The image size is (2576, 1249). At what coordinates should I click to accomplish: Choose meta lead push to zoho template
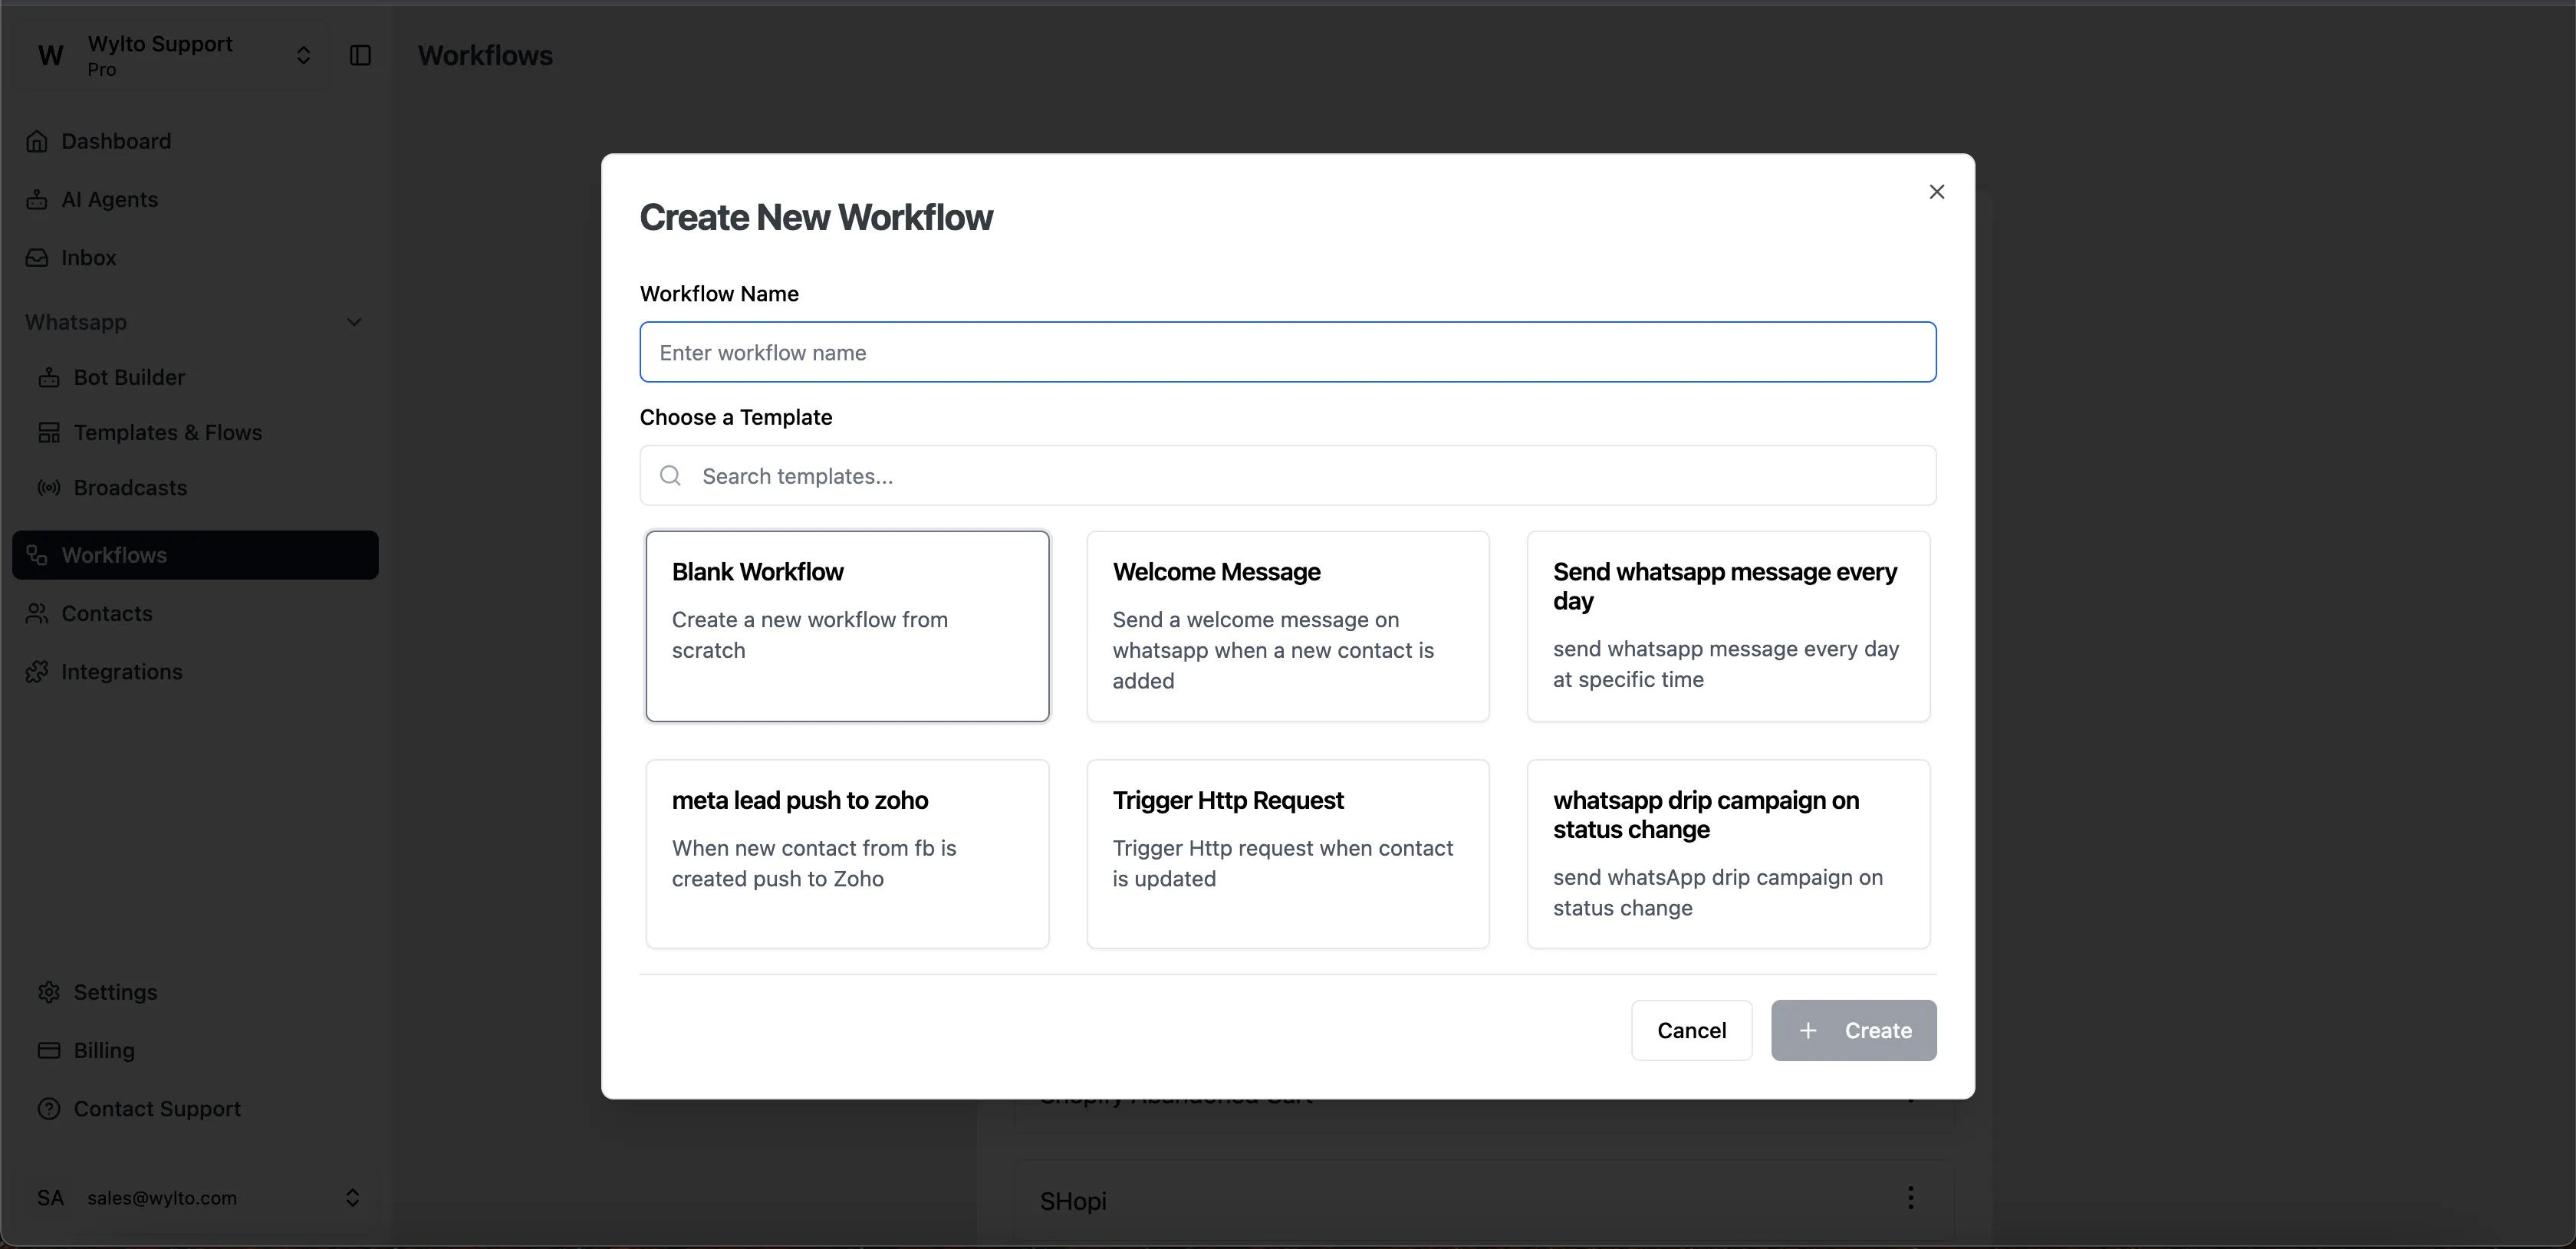[x=847, y=854]
